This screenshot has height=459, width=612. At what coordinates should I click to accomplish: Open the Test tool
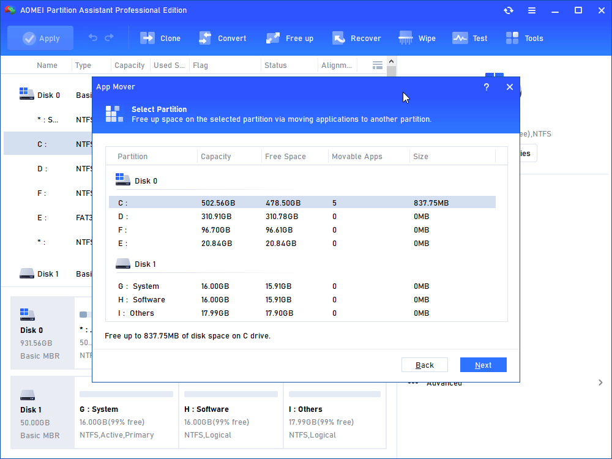(x=469, y=38)
